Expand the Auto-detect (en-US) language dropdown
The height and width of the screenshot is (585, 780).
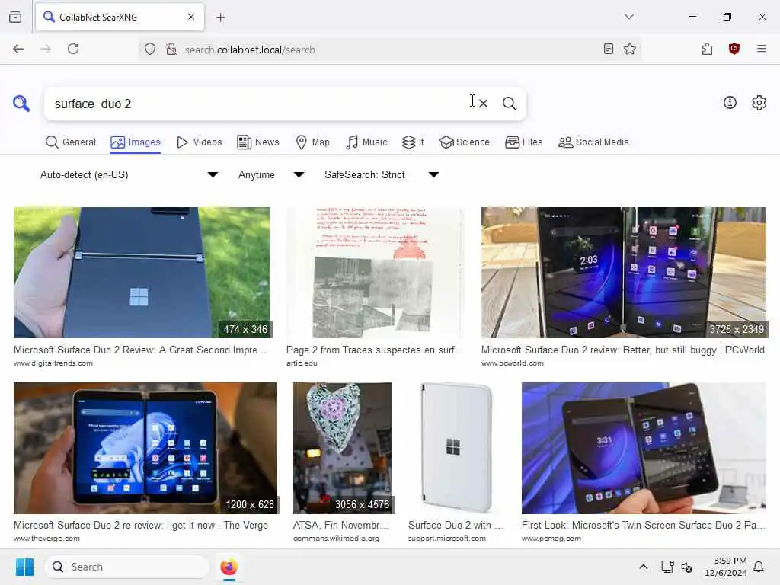click(x=129, y=174)
